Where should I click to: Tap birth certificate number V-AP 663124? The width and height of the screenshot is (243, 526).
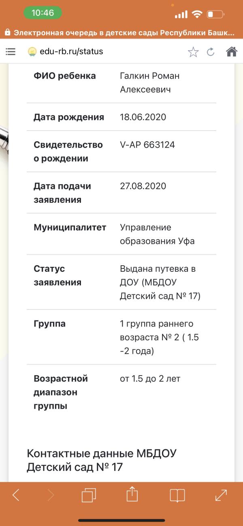pos(147,144)
